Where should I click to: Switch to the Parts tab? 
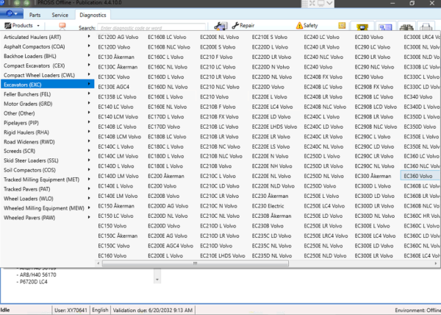tap(35, 15)
